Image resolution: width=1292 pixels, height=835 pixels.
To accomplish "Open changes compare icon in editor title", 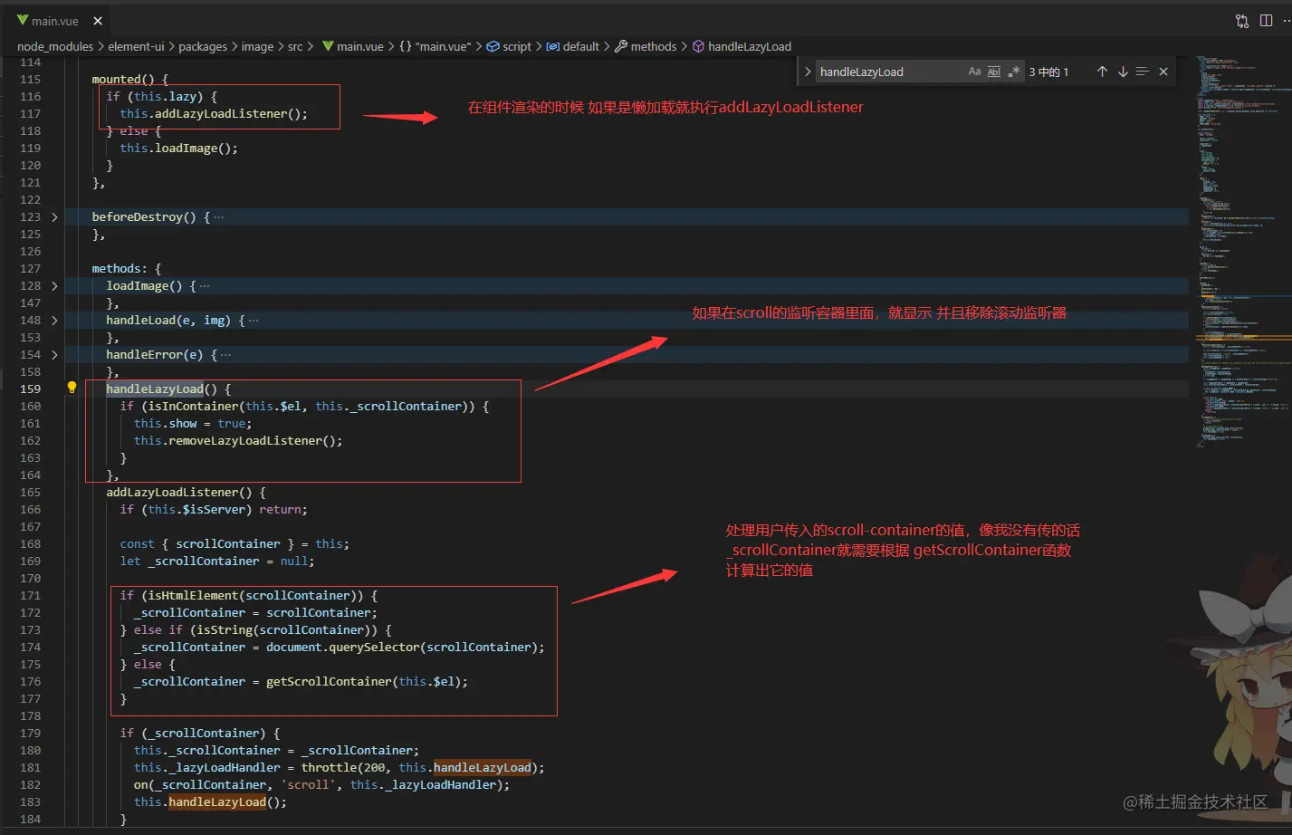I will pos(1242,21).
